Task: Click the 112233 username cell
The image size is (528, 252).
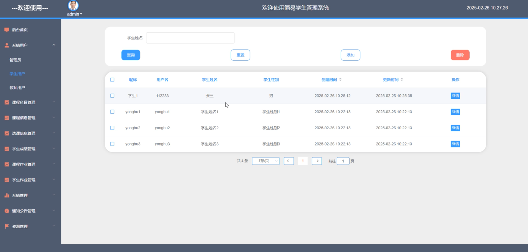Action: point(162,96)
